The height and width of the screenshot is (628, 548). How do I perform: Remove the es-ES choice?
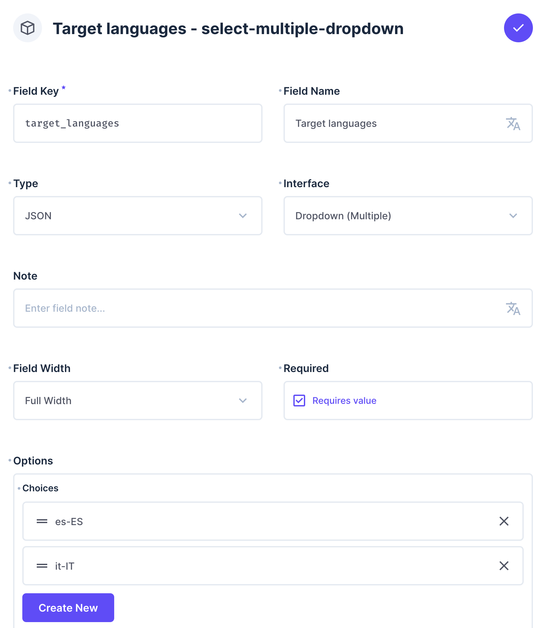coord(504,521)
